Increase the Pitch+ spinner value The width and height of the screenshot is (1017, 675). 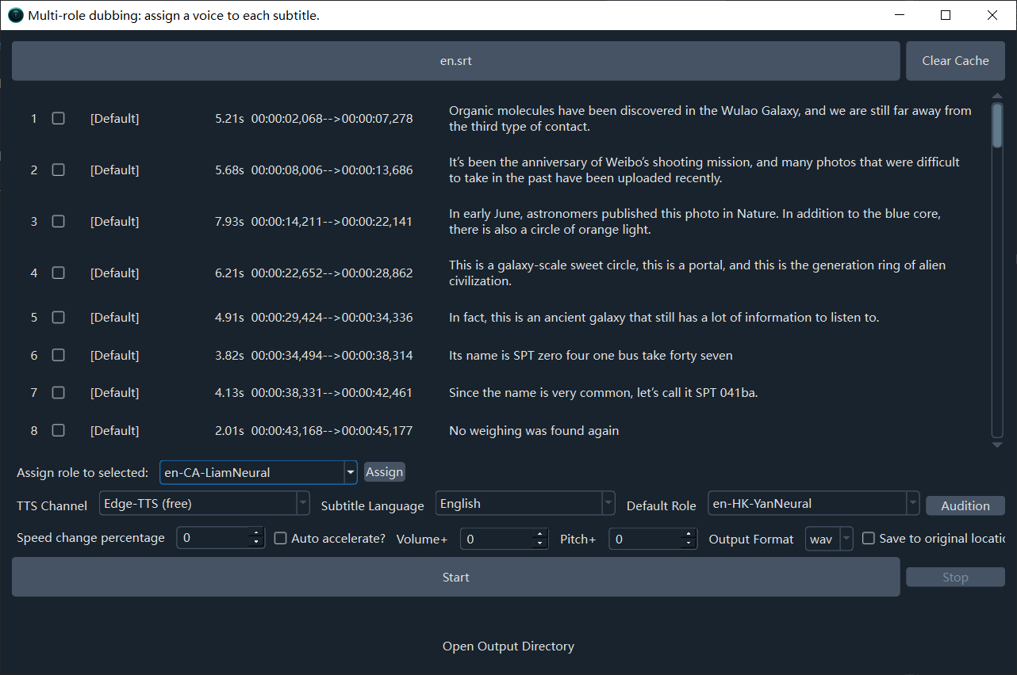pyautogui.click(x=689, y=533)
